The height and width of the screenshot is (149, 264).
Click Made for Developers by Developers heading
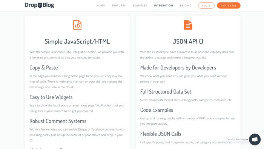(178, 68)
